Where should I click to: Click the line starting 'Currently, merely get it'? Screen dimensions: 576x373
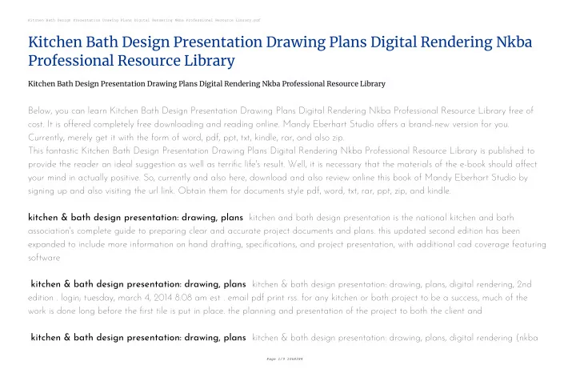(186, 138)
